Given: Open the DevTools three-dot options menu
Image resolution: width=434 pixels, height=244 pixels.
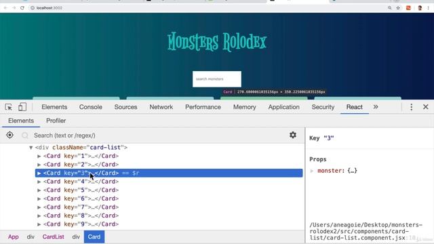Looking at the screenshot, I should (412, 107).
